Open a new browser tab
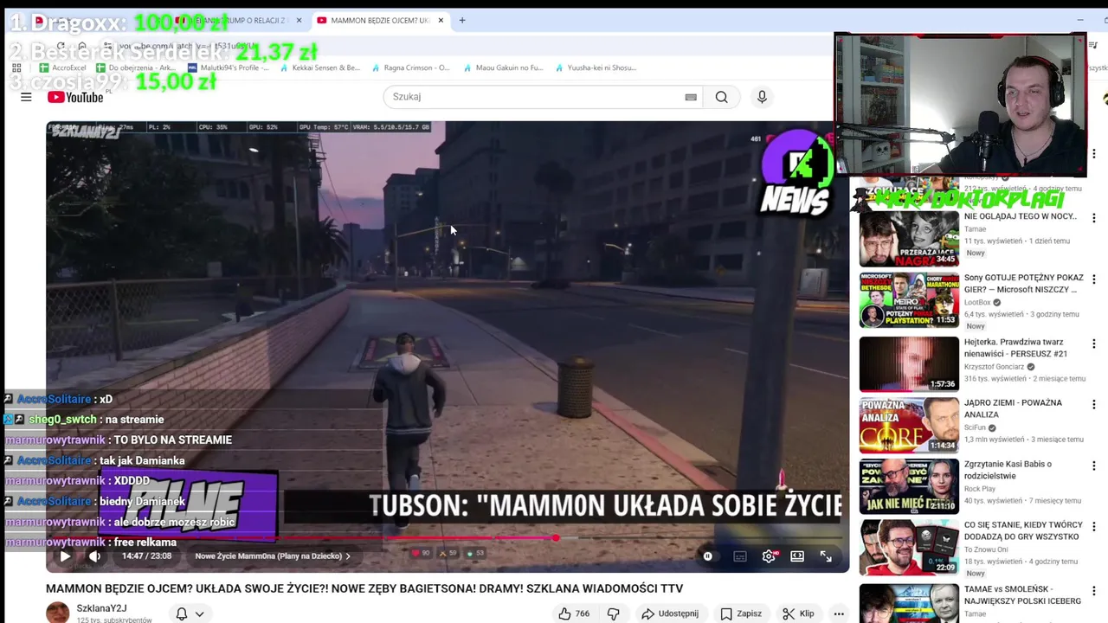This screenshot has width=1108, height=623. 462,20
